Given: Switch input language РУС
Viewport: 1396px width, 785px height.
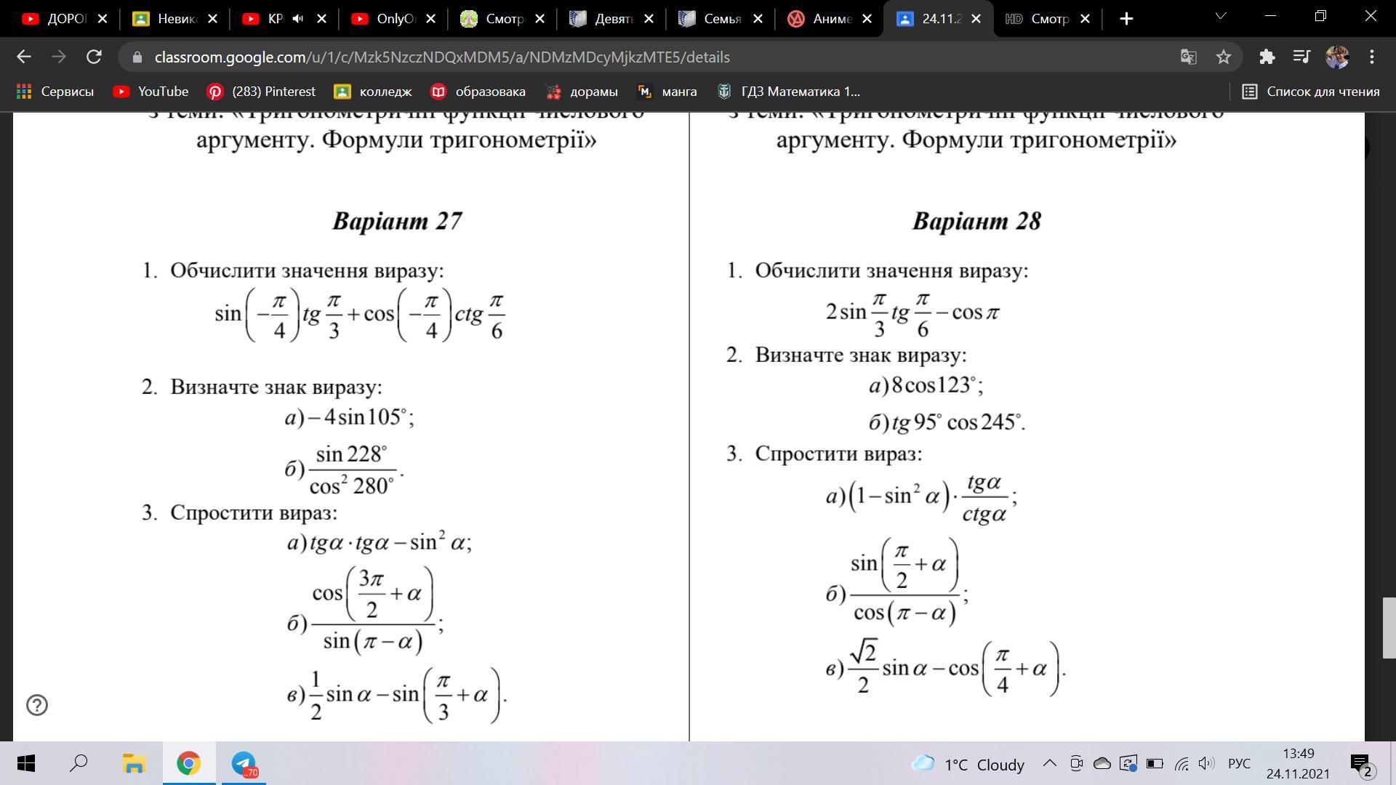Looking at the screenshot, I should point(1239,763).
